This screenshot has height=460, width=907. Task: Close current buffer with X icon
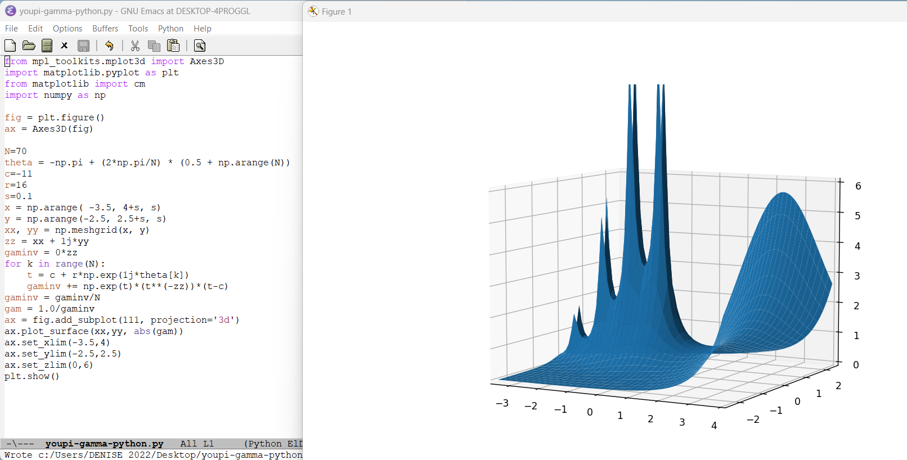tap(64, 46)
